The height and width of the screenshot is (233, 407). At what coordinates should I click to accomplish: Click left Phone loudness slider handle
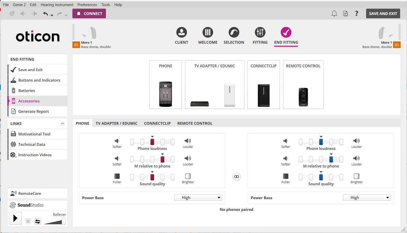152,142
